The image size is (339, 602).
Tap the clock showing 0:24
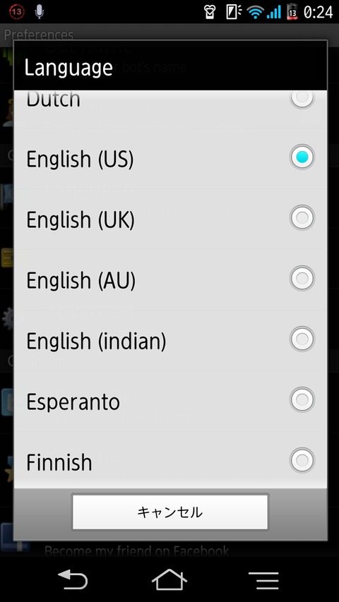coord(318,12)
